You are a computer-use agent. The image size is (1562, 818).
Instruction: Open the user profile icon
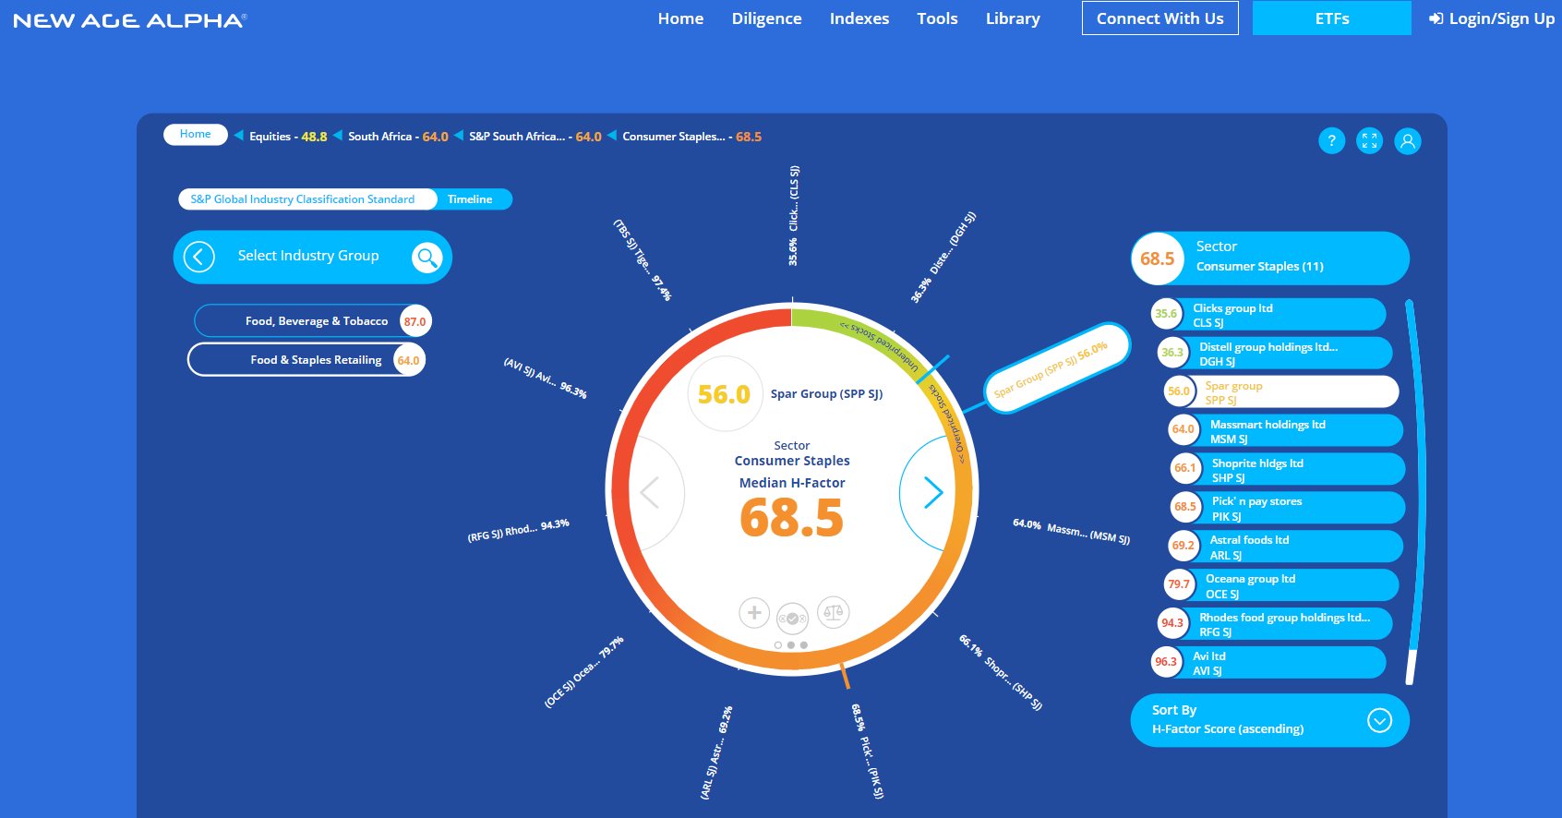tap(1407, 141)
